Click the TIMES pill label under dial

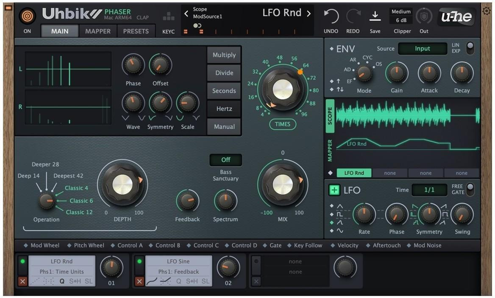click(x=283, y=124)
